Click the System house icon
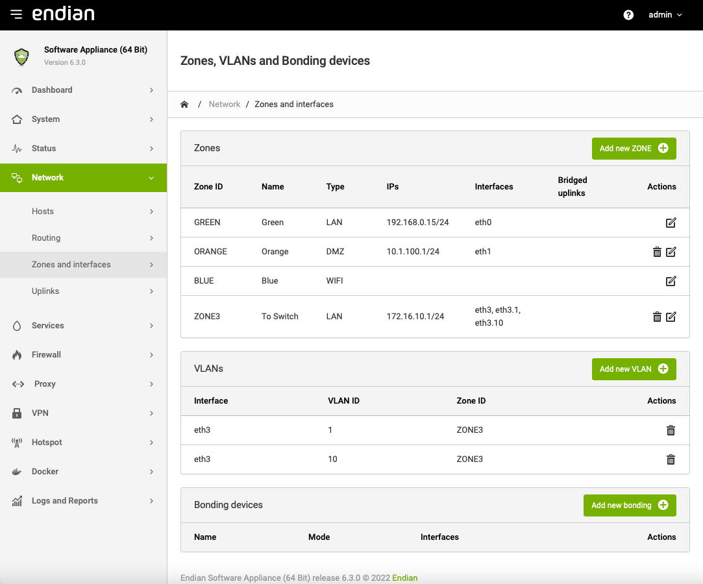 coord(17,119)
